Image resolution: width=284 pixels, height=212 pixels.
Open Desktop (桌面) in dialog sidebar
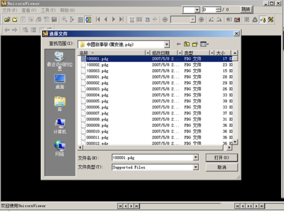60,82
